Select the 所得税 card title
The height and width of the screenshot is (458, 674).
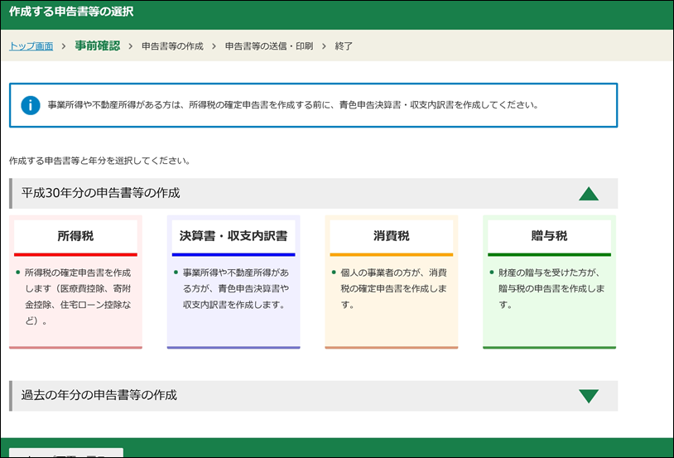tap(75, 236)
